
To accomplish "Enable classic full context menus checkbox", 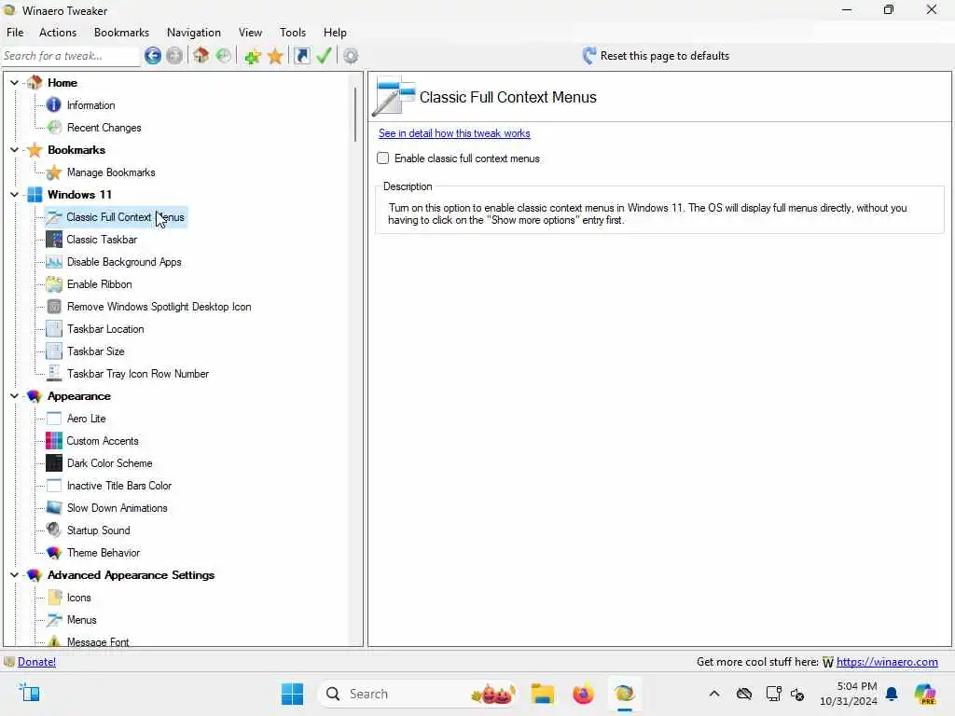I will (x=383, y=158).
